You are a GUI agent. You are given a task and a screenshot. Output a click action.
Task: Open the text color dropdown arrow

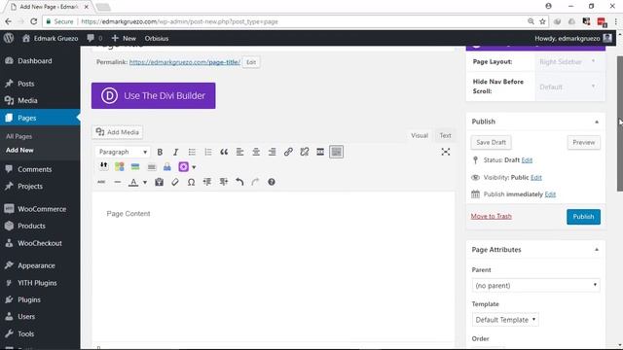145,183
